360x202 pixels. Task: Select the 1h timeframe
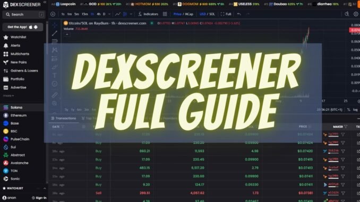click(92, 14)
